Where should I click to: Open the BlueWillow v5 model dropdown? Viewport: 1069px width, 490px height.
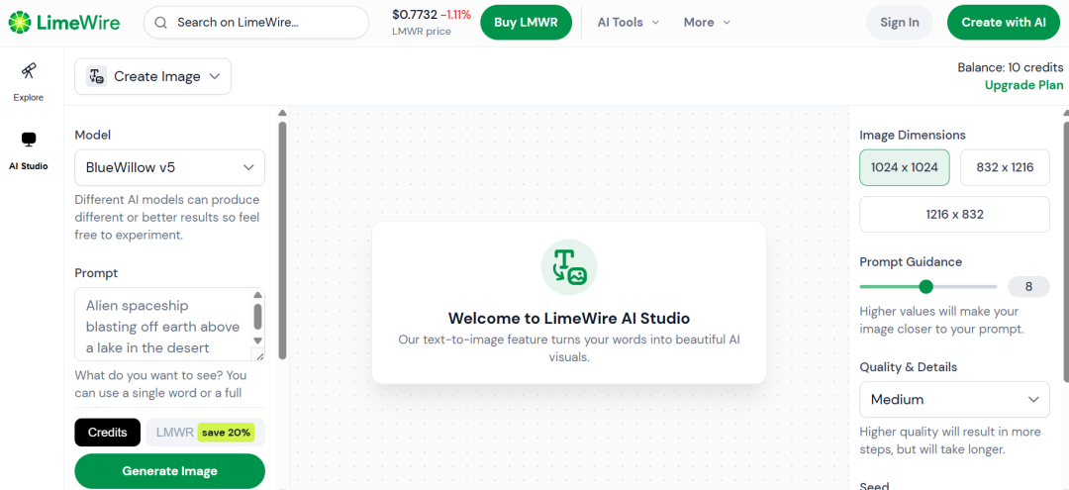[x=170, y=167]
